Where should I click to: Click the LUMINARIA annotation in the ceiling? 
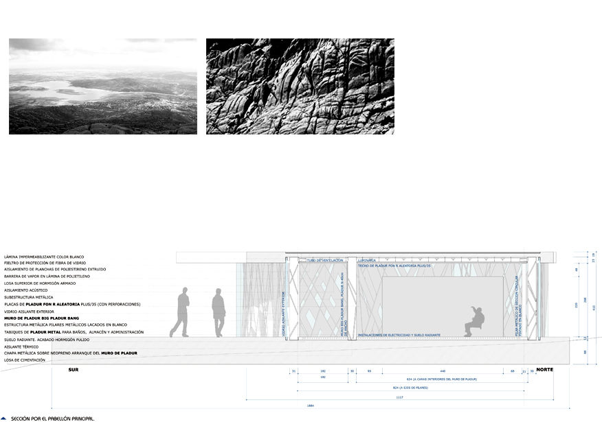tap(366, 261)
